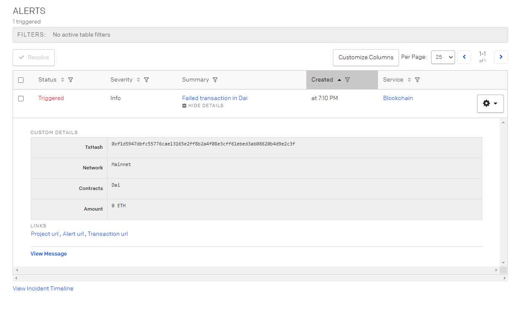Click the details panel scroll left arrow
The image size is (517, 314).
click(x=17, y=270)
